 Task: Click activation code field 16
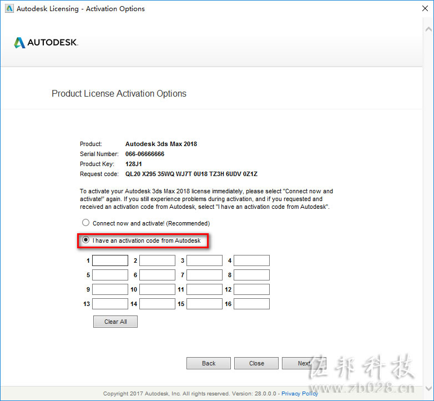[x=251, y=303]
